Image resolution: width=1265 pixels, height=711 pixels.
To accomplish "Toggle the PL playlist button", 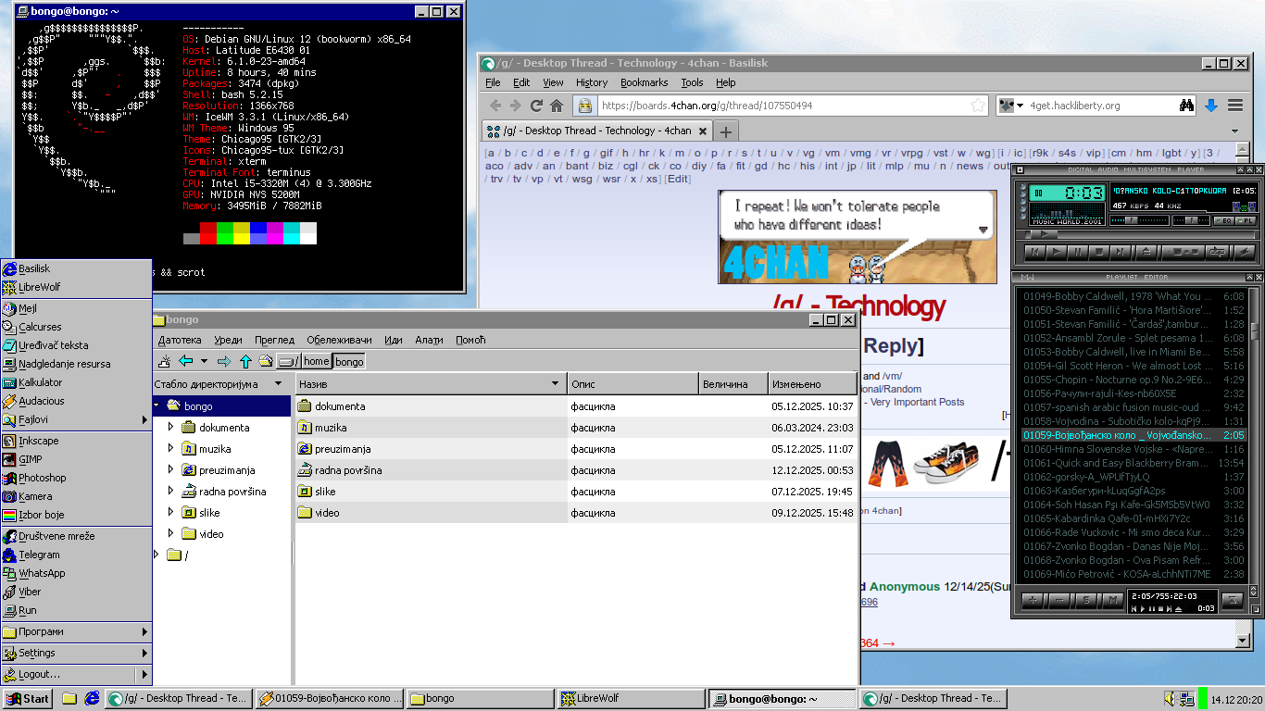I will [x=1246, y=220].
